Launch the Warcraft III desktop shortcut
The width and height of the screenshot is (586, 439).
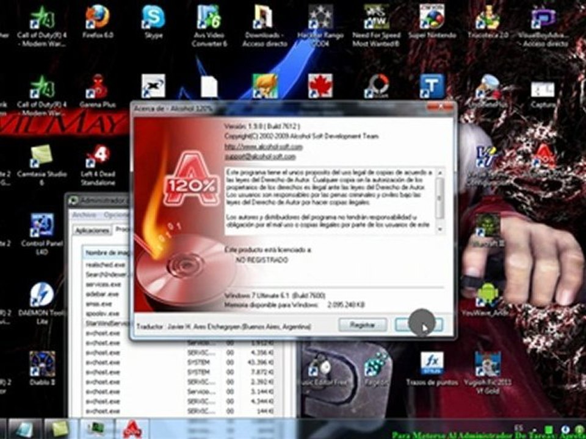pos(488,230)
